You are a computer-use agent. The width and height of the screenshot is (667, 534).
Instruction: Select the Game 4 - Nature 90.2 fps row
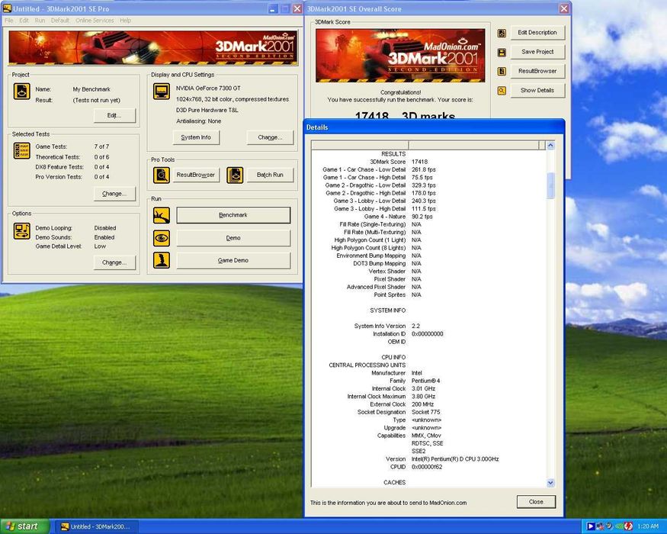pos(428,217)
